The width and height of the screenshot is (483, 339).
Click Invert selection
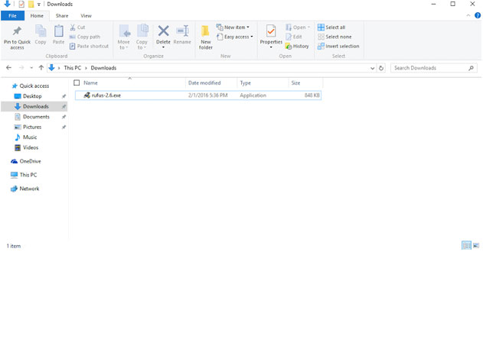[338, 46]
